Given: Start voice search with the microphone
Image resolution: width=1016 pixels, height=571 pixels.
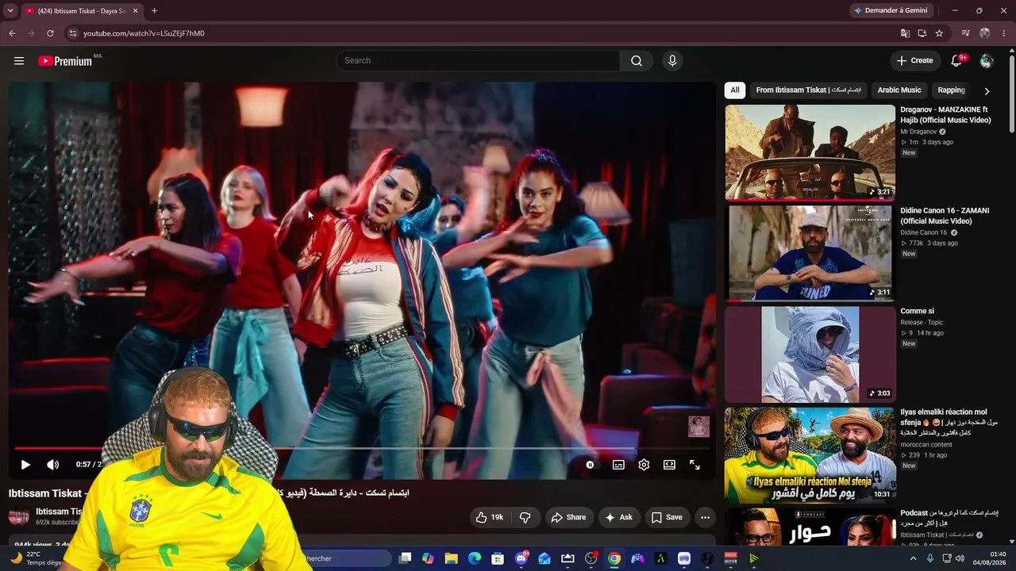Looking at the screenshot, I should (672, 61).
